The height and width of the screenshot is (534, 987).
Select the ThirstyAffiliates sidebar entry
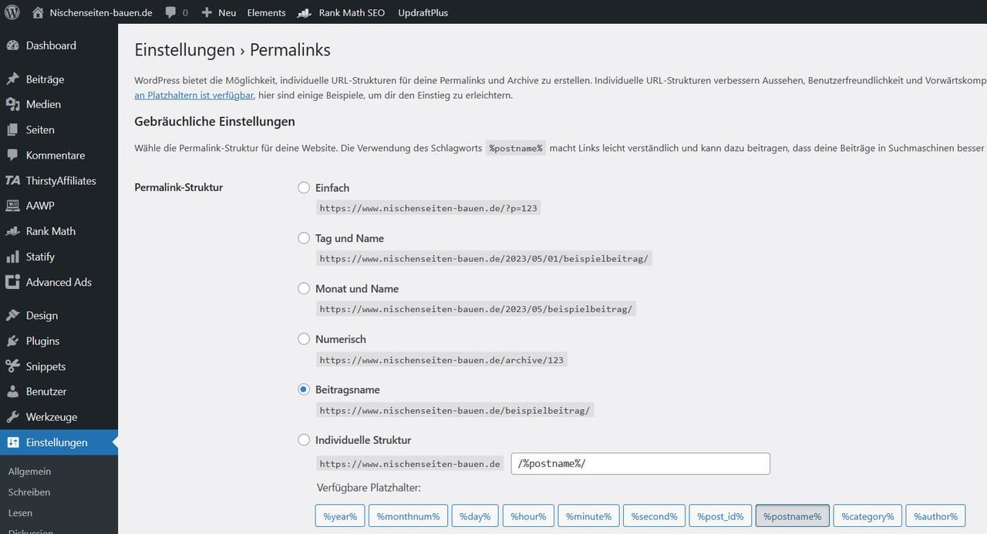[x=60, y=180]
